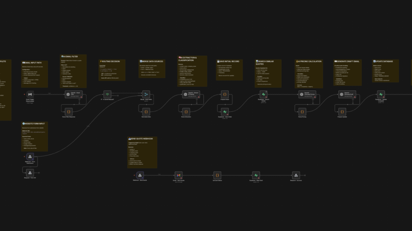The height and width of the screenshot is (231, 412).
Task: Select the Parse Filter Response code node
Action: 68,111
